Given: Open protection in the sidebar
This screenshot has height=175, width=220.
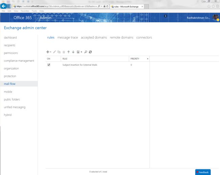Looking at the screenshot, I should coord(10,76).
